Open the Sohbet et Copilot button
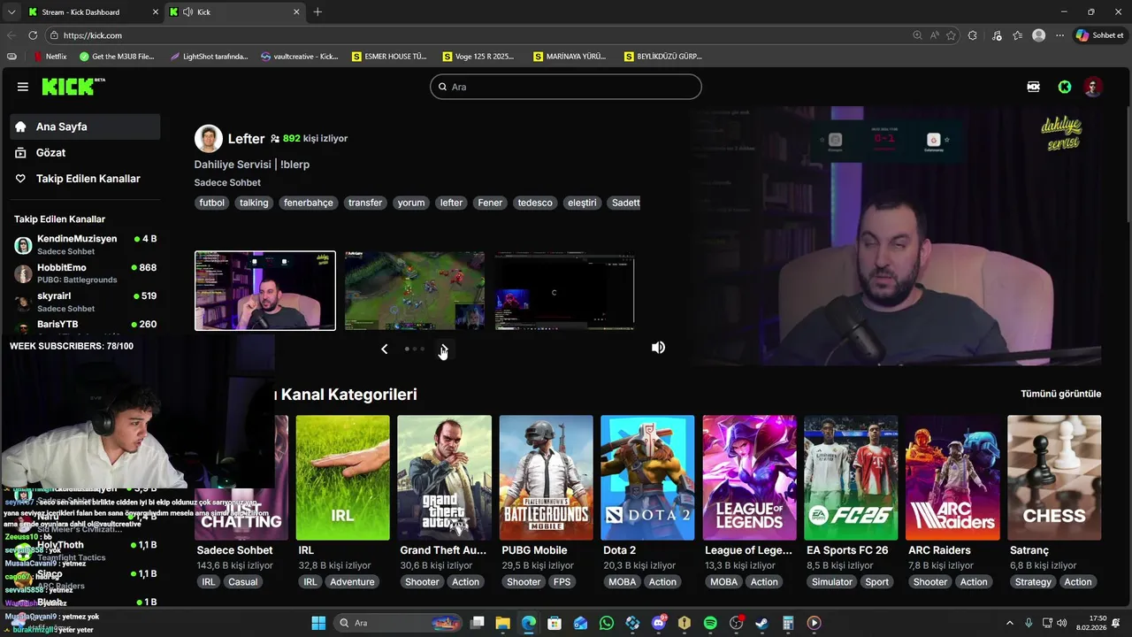The width and height of the screenshot is (1132, 637). click(1099, 35)
